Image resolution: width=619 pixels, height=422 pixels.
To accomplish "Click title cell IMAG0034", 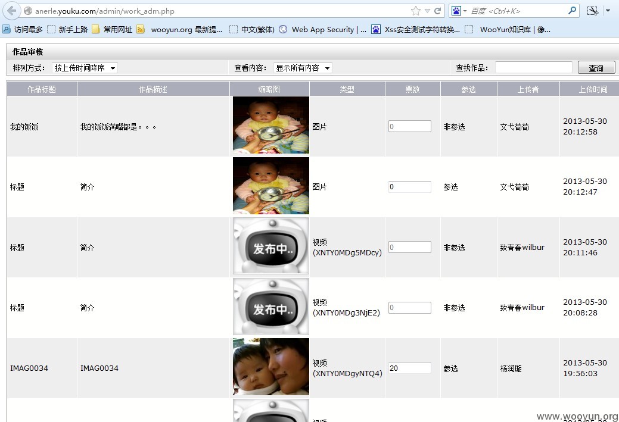I will [29, 368].
